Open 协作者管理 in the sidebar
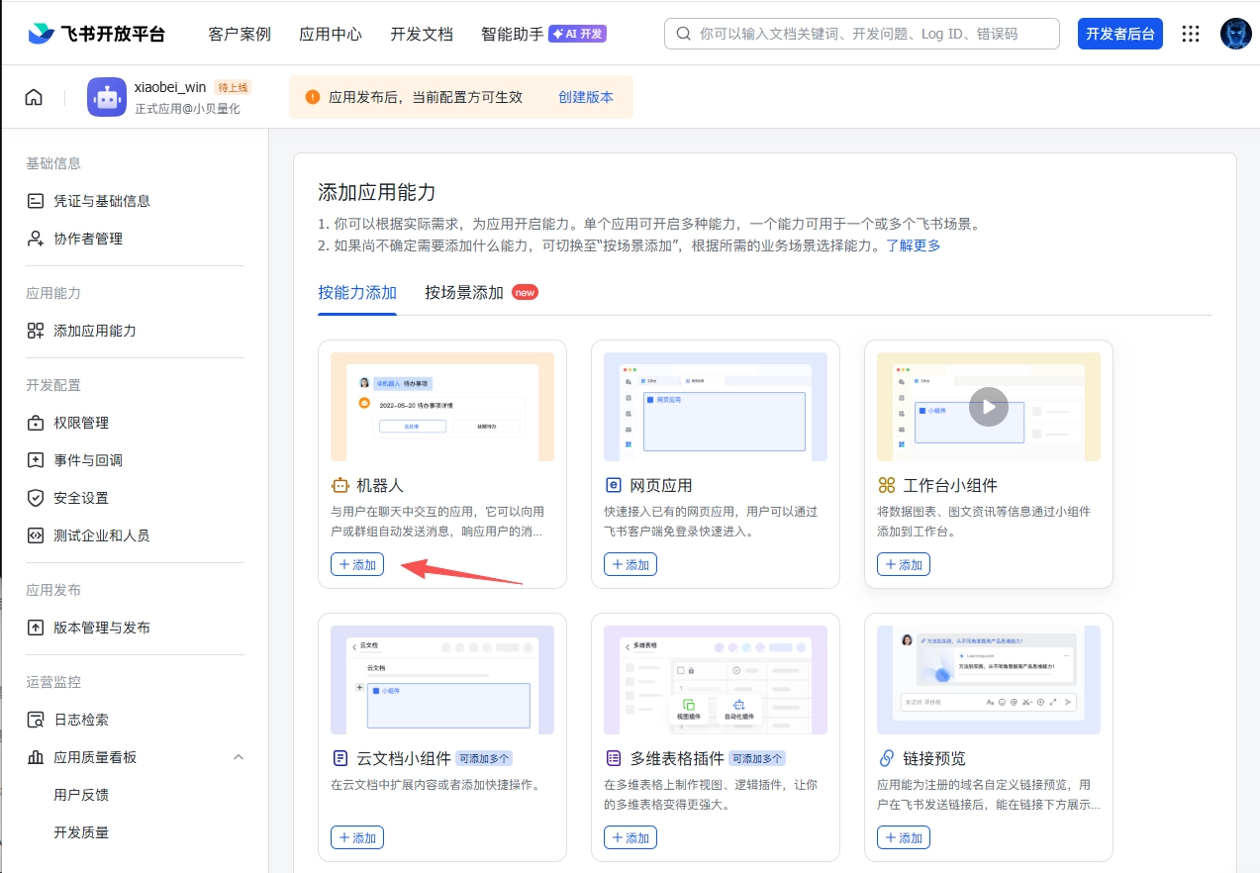Screen dimensions: 1260x873 [88, 239]
